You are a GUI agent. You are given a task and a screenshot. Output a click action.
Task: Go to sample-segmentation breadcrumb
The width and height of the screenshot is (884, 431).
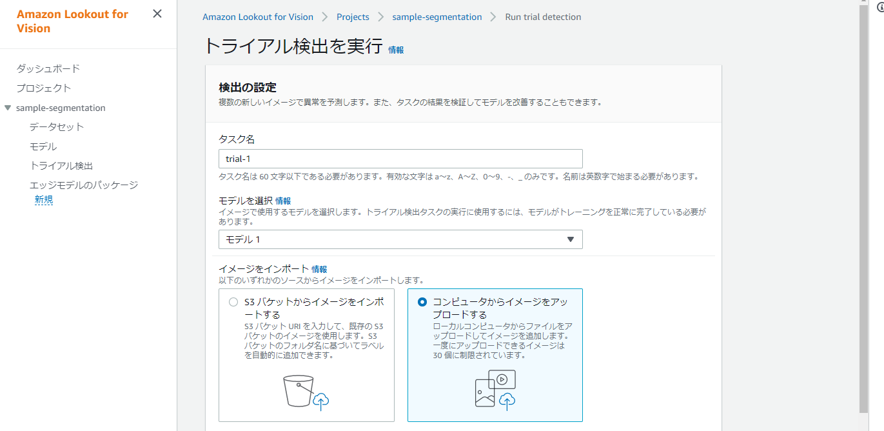tap(437, 17)
